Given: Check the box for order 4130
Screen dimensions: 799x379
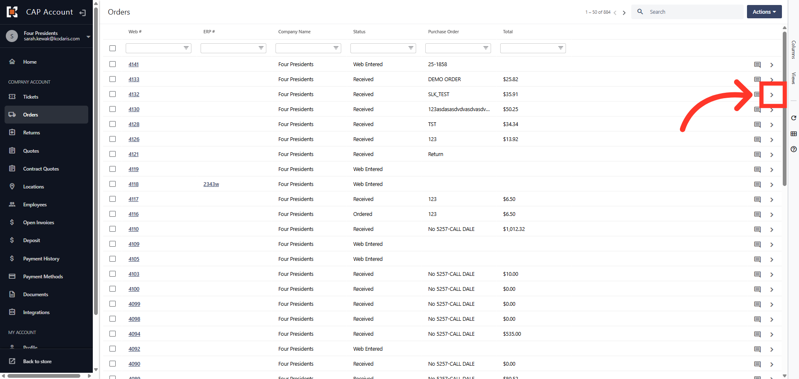Looking at the screenshot, I should click(112, 109).
